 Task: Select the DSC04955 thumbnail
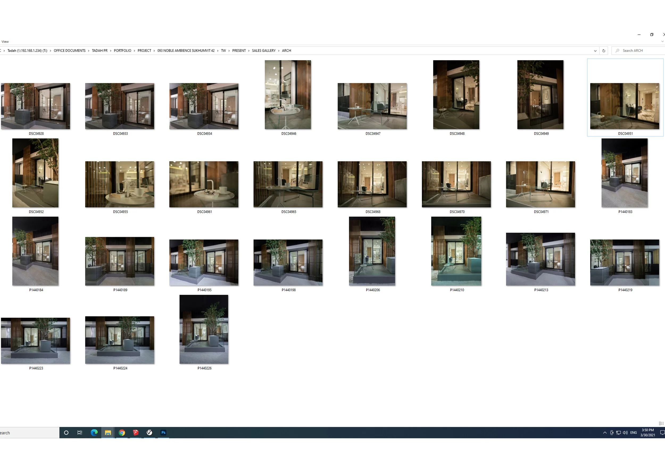pyautogui.click(x=120, y=184)
